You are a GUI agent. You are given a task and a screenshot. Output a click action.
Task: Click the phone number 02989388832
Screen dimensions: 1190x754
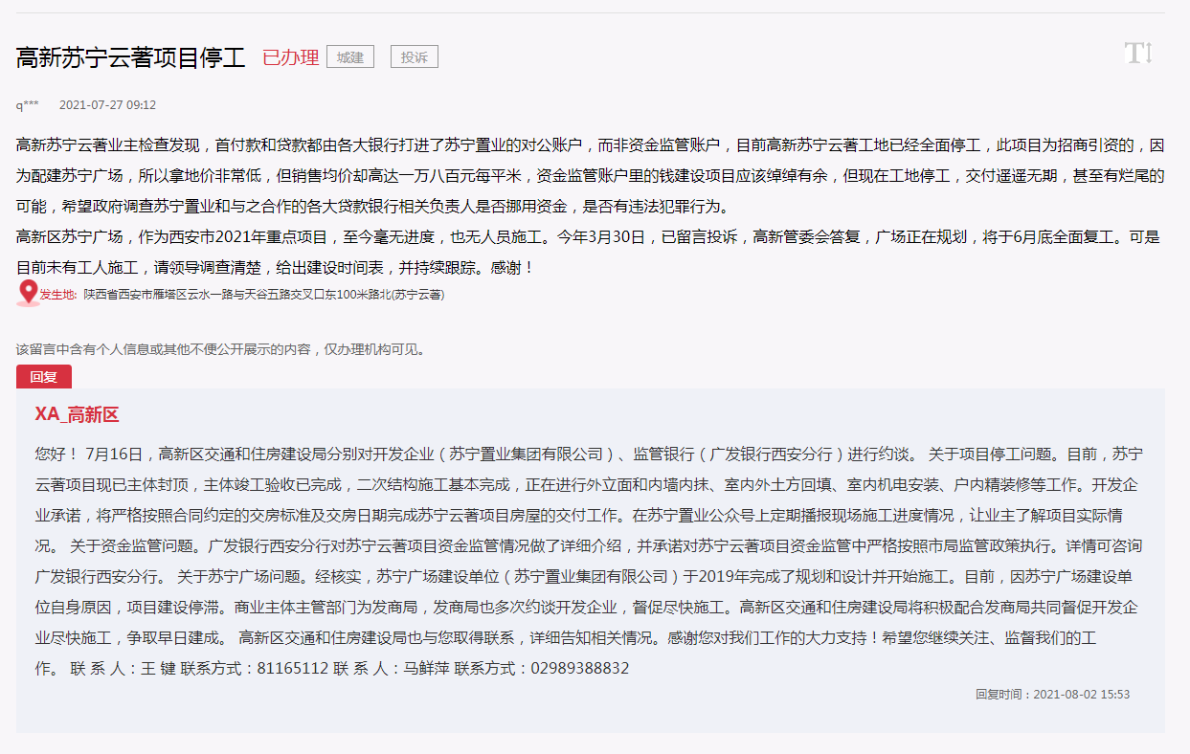tap(579, 668)
